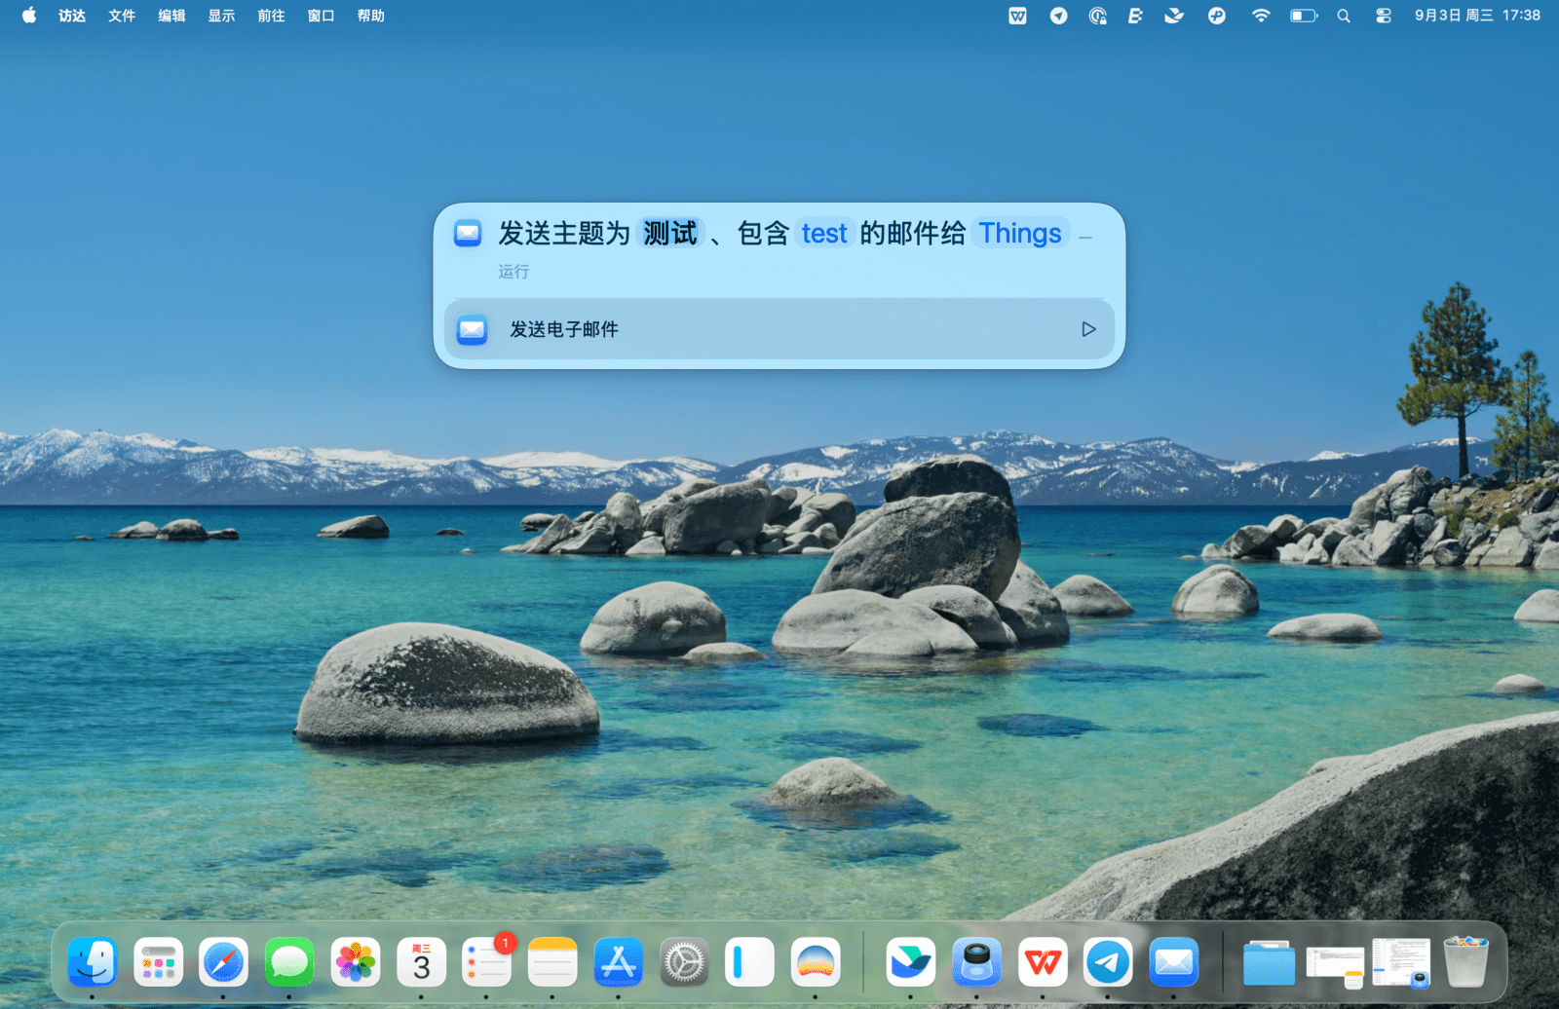Launch App Store from the Dock
The height and width of the screenshot is (1009, 1559).
(619, 963)
